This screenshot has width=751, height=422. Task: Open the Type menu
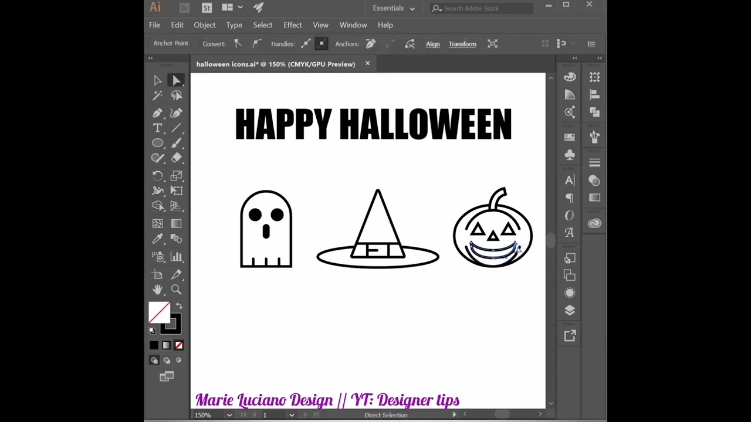234,25
